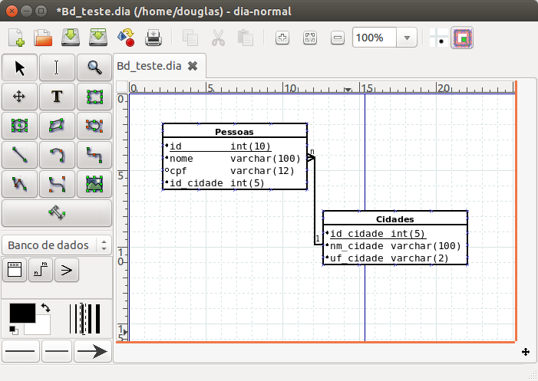Switch to the Bd_teste.dia tab
Screen dimensions: 538x381
click(149, 66)
